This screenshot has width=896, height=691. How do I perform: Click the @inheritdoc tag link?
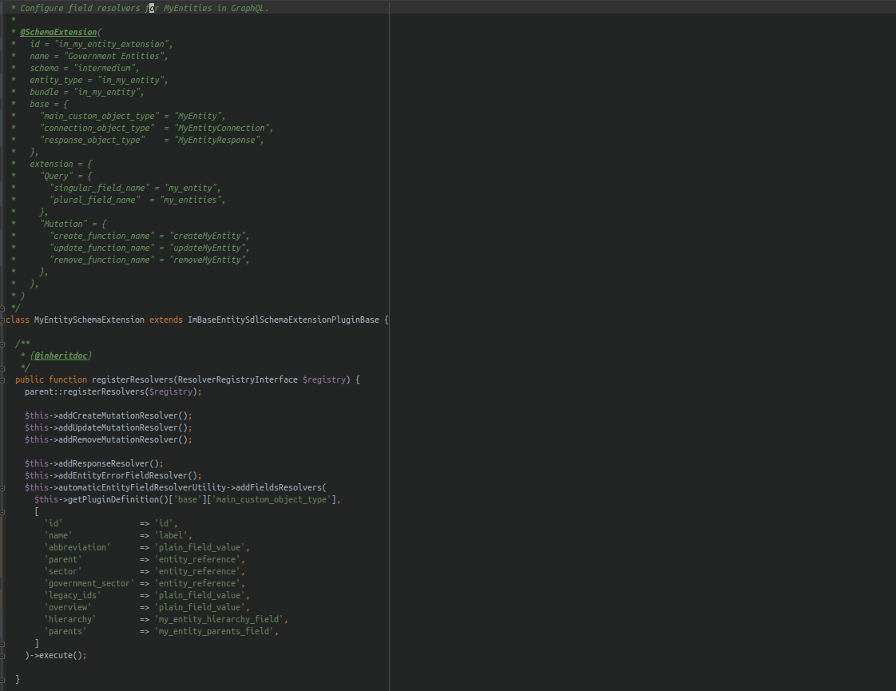click(61, 355)
